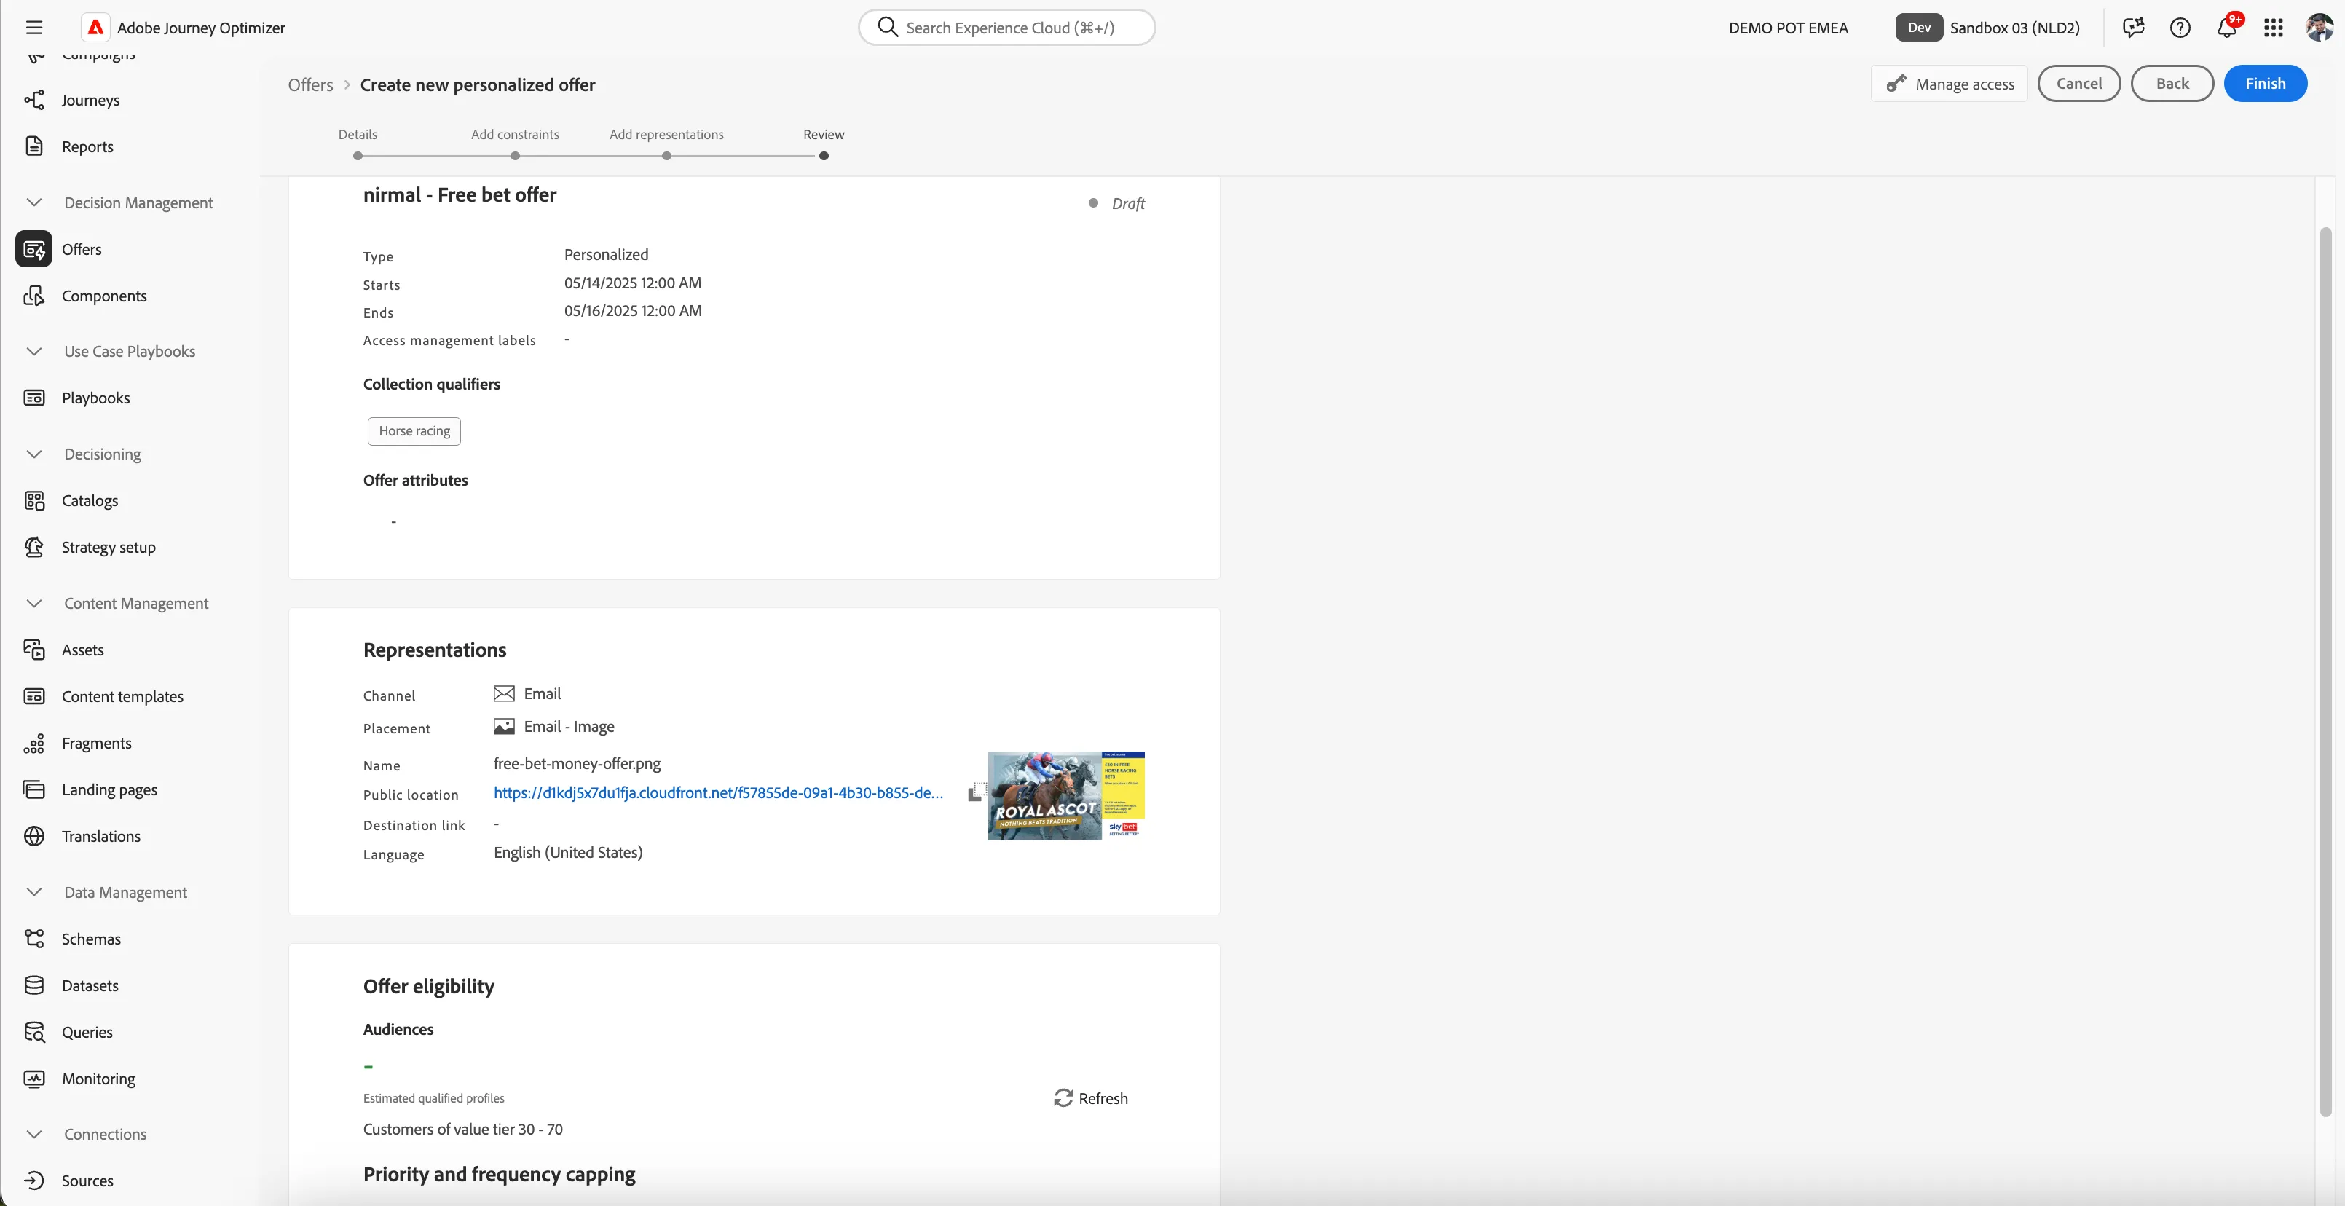
Task: Click the Adobe logo icon
Action: [95, 27]
